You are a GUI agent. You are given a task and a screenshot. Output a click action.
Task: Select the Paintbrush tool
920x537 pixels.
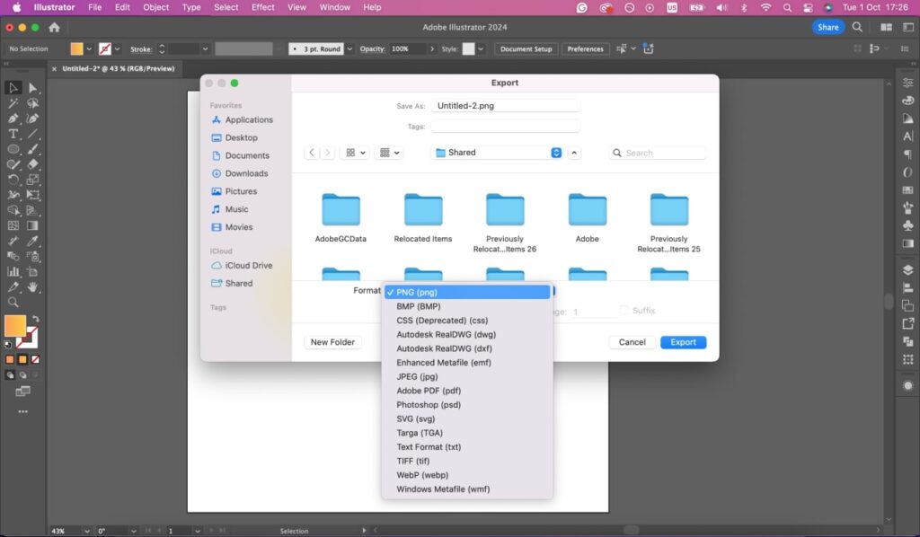pos(33,149)
